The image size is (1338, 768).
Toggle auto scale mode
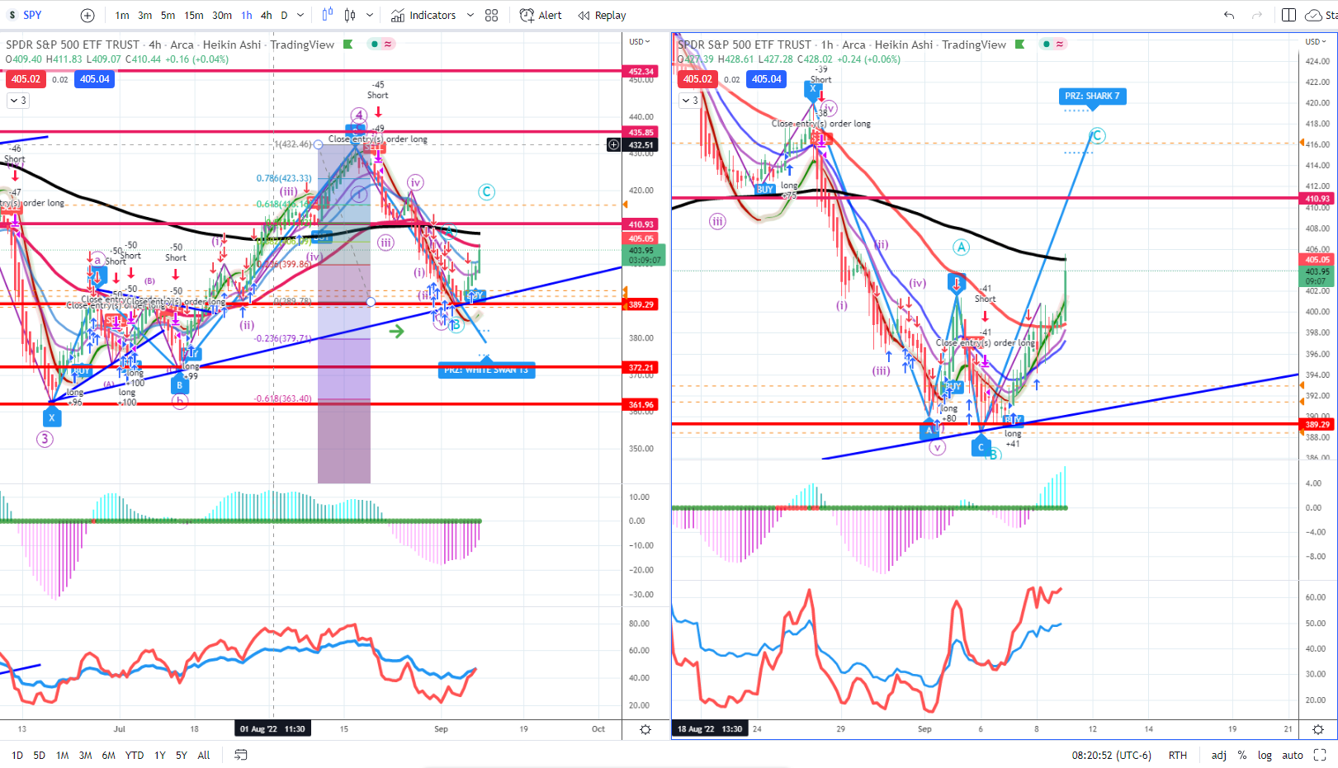[1293, 755]
